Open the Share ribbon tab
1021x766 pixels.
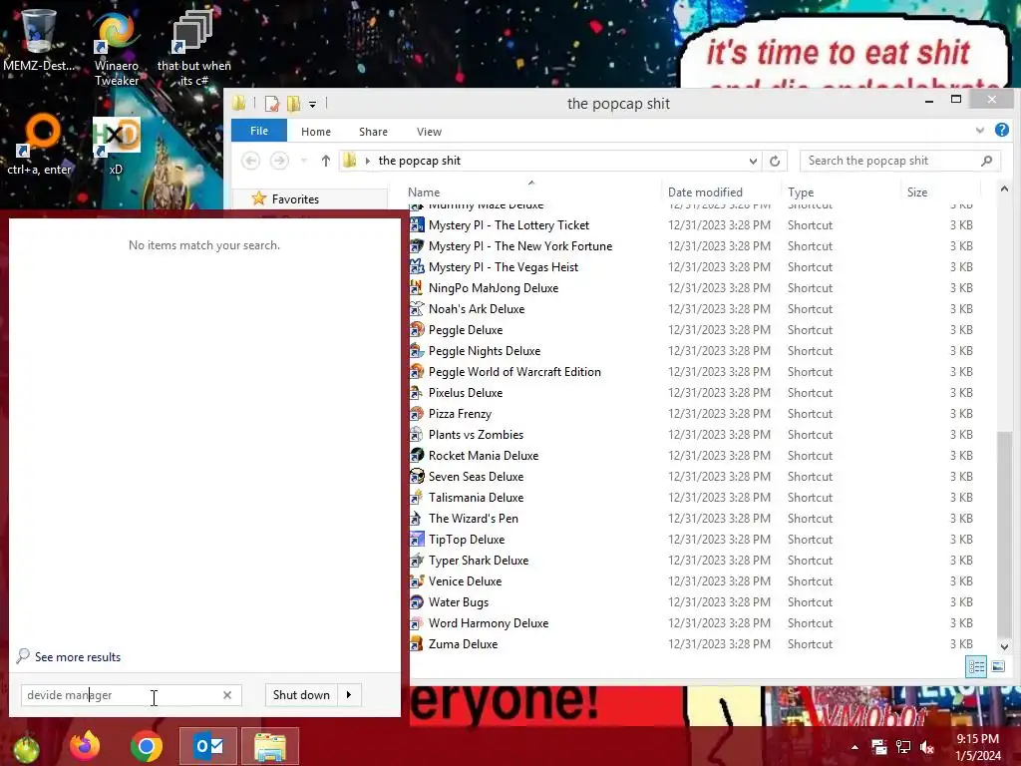pos(373,132)
